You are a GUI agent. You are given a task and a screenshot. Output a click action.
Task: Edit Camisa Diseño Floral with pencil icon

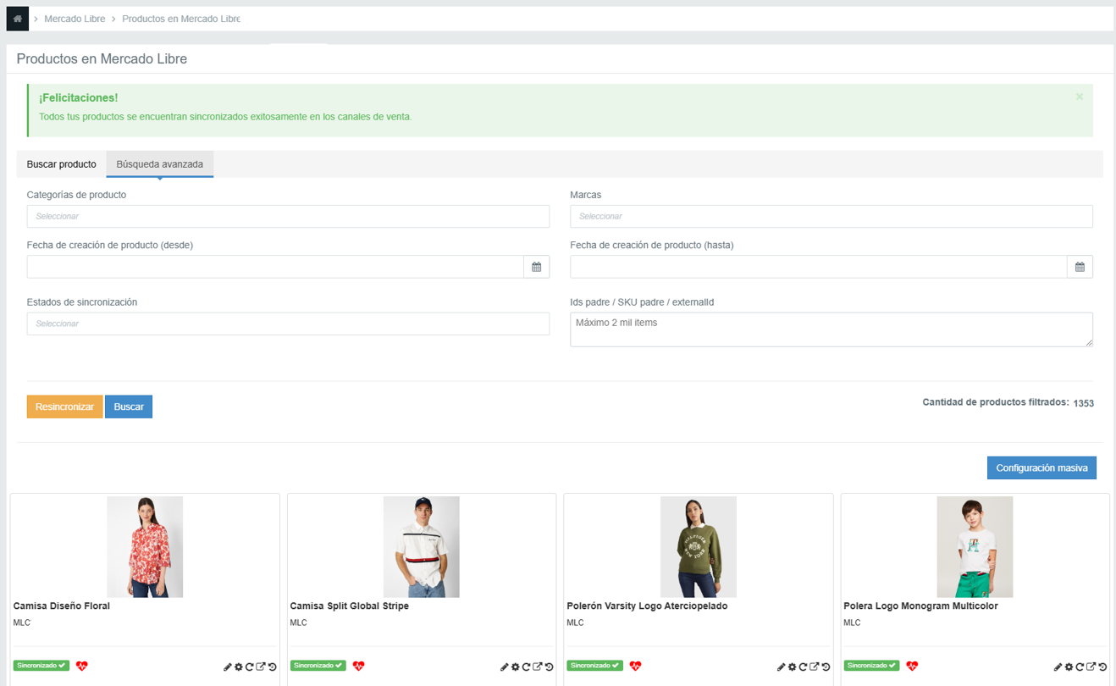pos(228,667)
